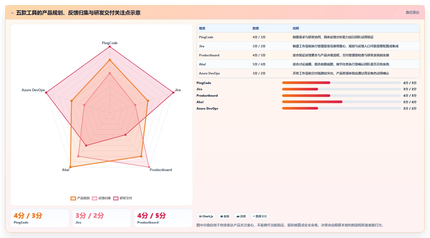This screenshot has height=238, width=430.
Task: Click the footnote starting 图中分值仅用于
Action: [290, 225]
